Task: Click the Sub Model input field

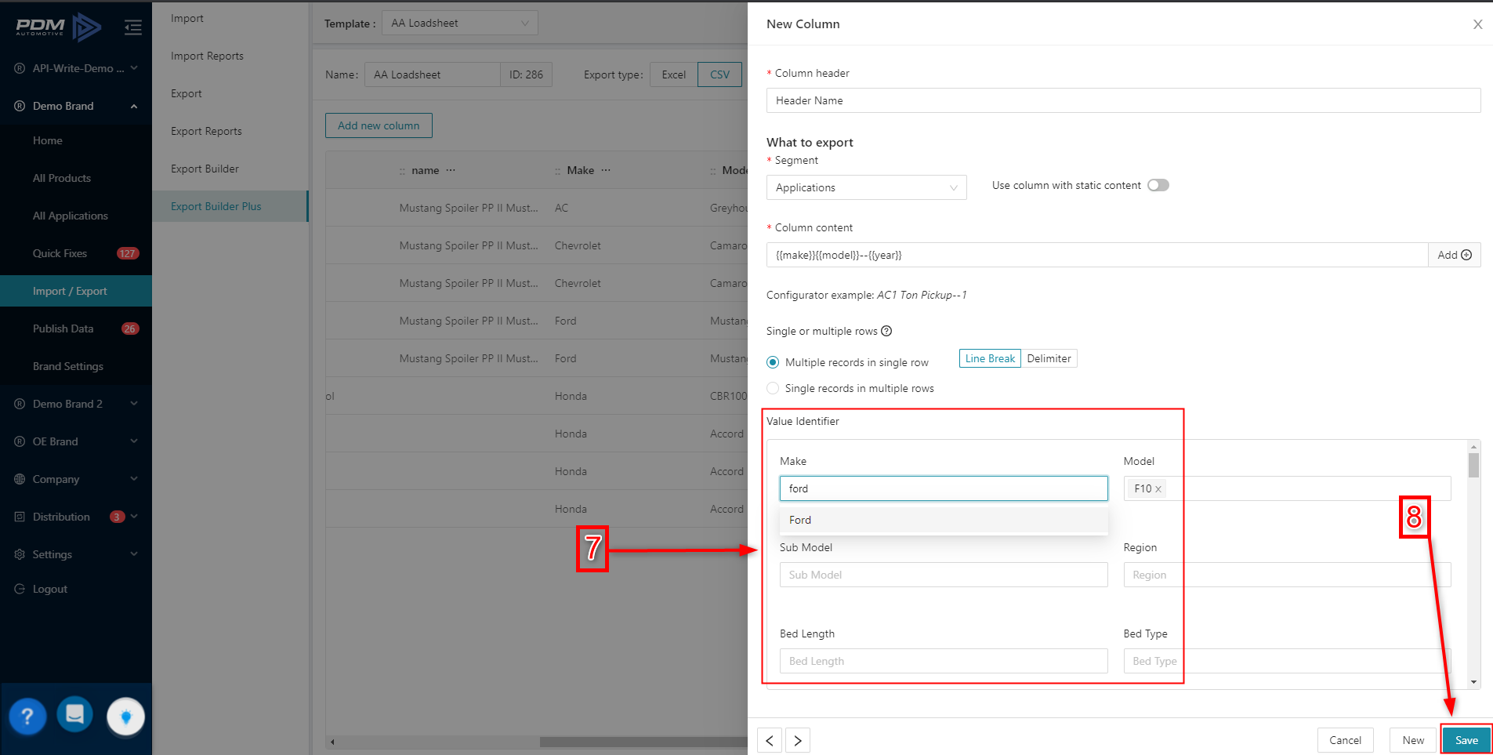Action: coord(944,575)
